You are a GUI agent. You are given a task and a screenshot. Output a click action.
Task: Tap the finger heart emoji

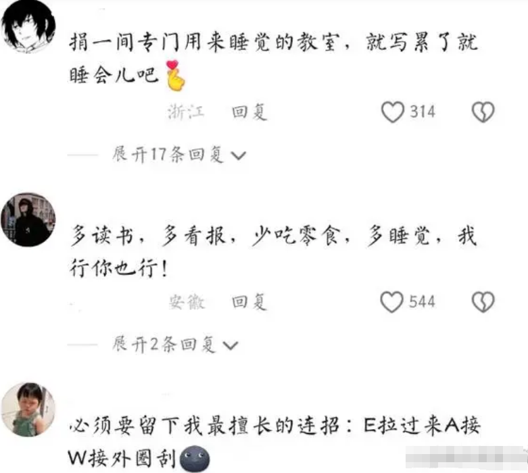[x=175, y=76]
